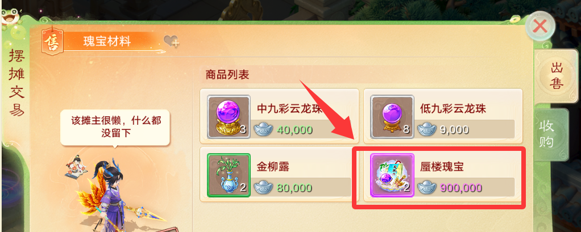Click the stall owner speech bubble message
The height and width of the screenshot is (232, 581).
(115, 127)
